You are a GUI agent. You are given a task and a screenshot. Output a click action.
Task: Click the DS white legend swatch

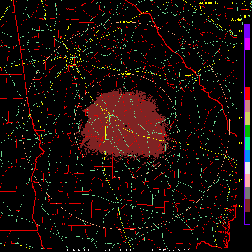[x=247, y=168]
